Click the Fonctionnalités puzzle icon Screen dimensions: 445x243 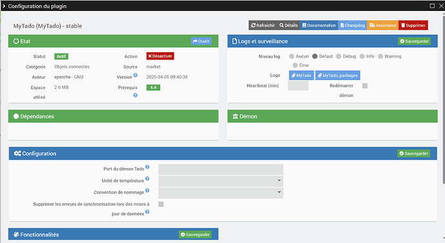(16, 235)
